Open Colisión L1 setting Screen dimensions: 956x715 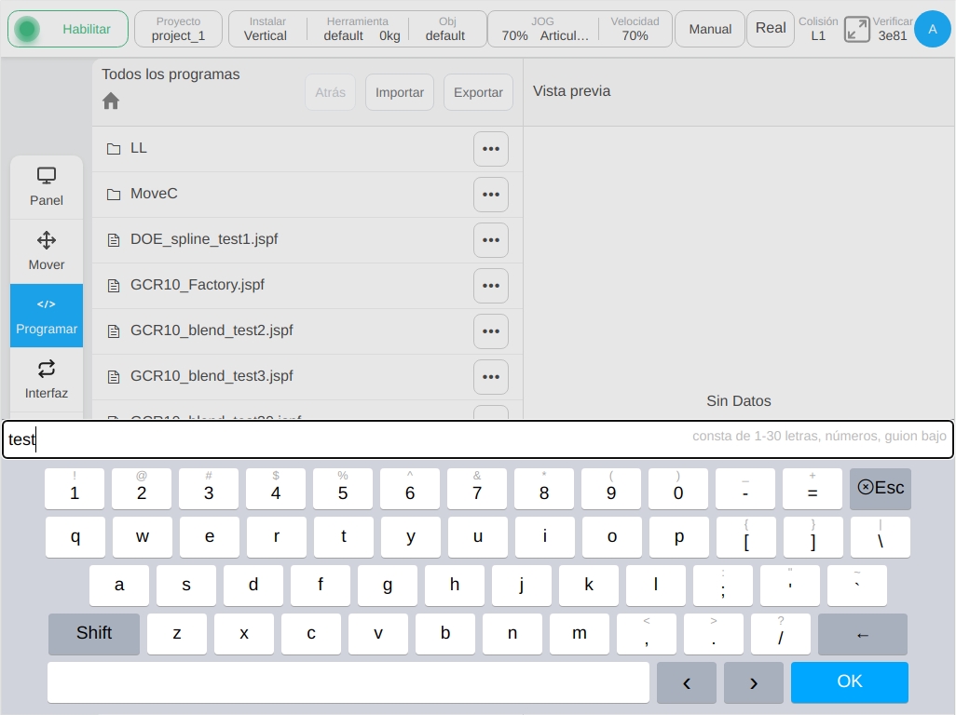818,29
